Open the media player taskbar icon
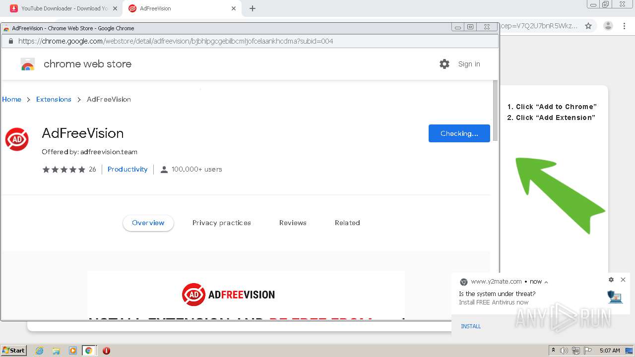Screen dimensions: 635x357 point(73,351)
